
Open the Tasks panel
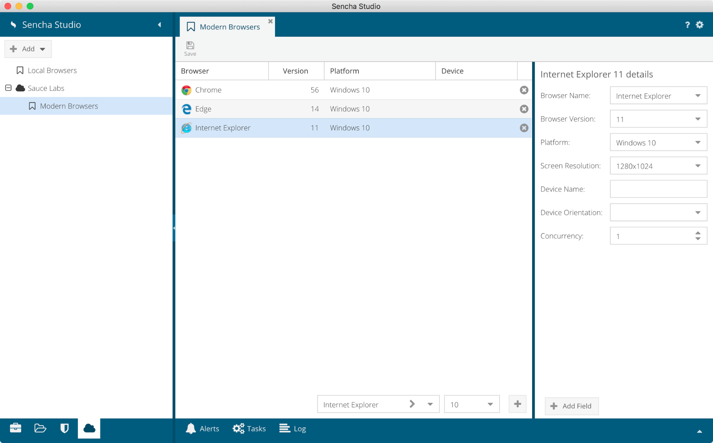[249, 428]
